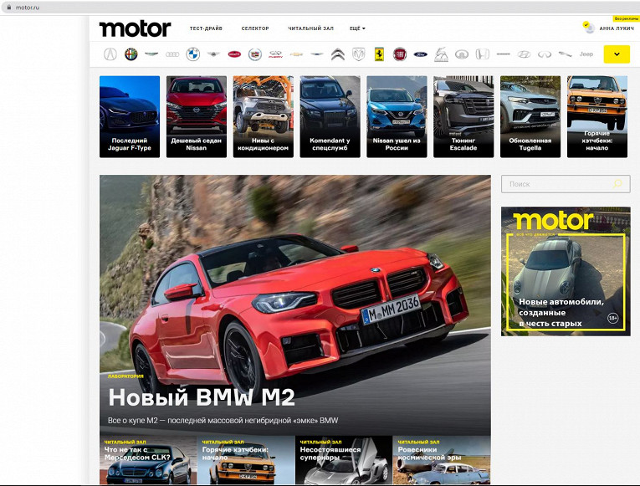This screenshot has height=486, width=640.
Task: Select the Jaguar leaping cat logo
Action: coord(566,54)
